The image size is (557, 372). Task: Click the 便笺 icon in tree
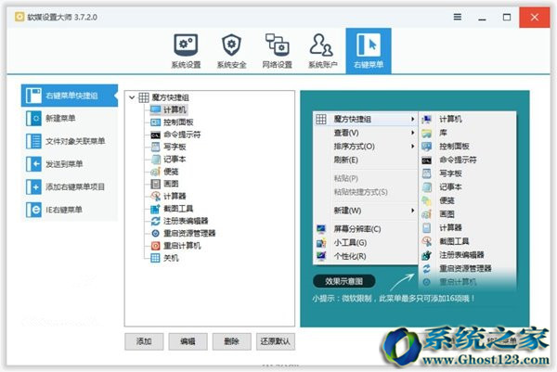(x=155, y=172)
